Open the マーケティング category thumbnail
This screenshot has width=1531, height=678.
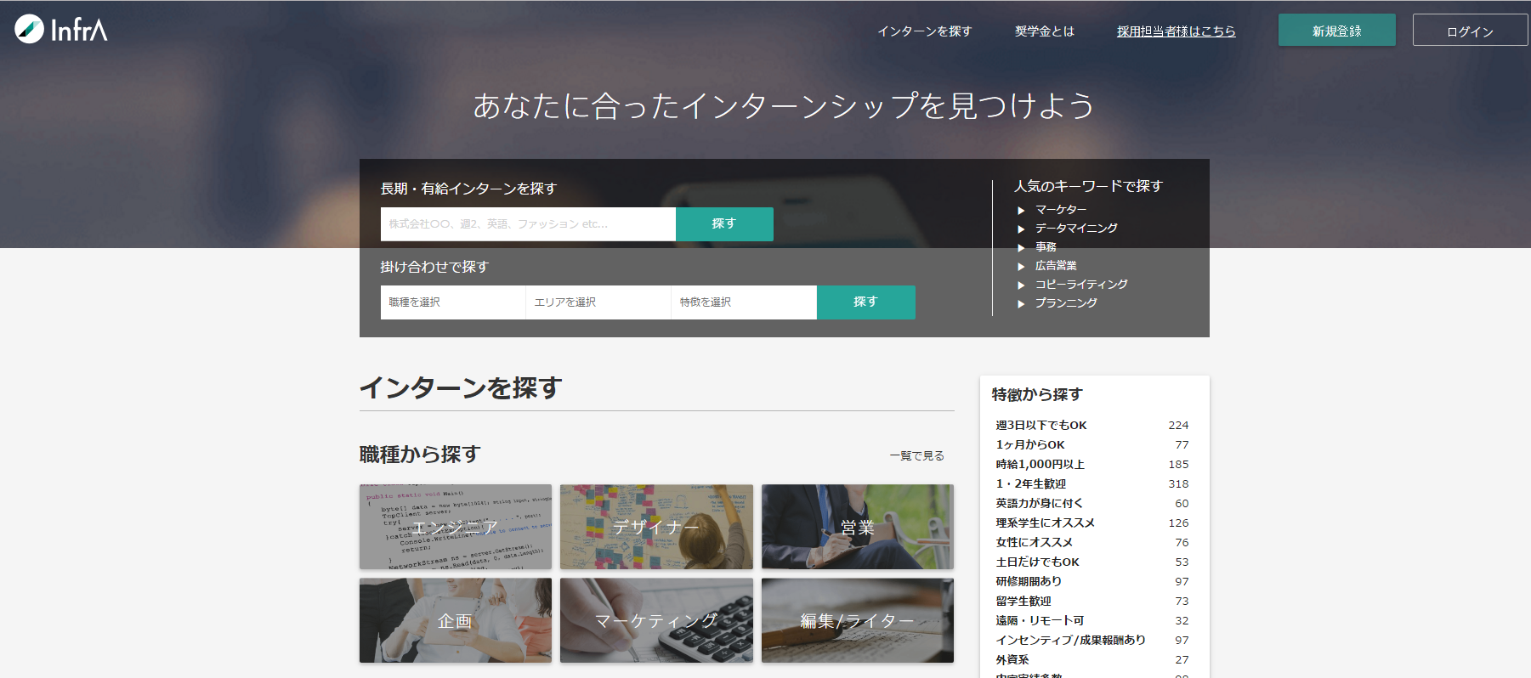coord(656,620)
